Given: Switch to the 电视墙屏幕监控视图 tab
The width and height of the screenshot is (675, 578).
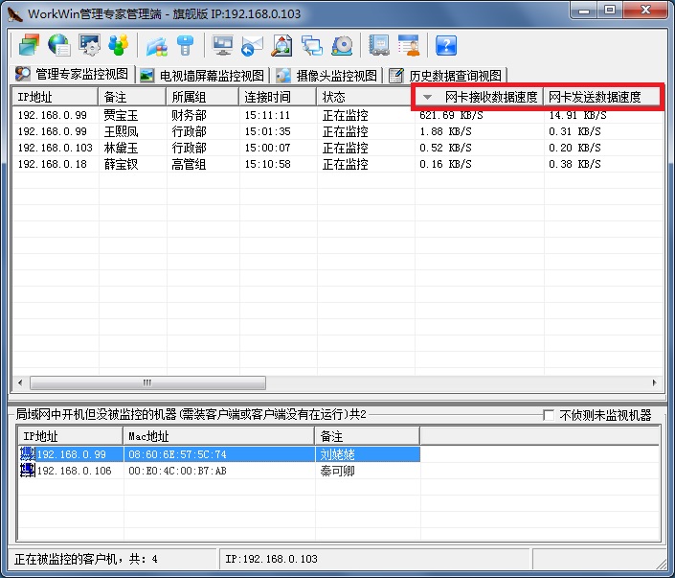Looking at the screenshot, I should click(202, 76).
